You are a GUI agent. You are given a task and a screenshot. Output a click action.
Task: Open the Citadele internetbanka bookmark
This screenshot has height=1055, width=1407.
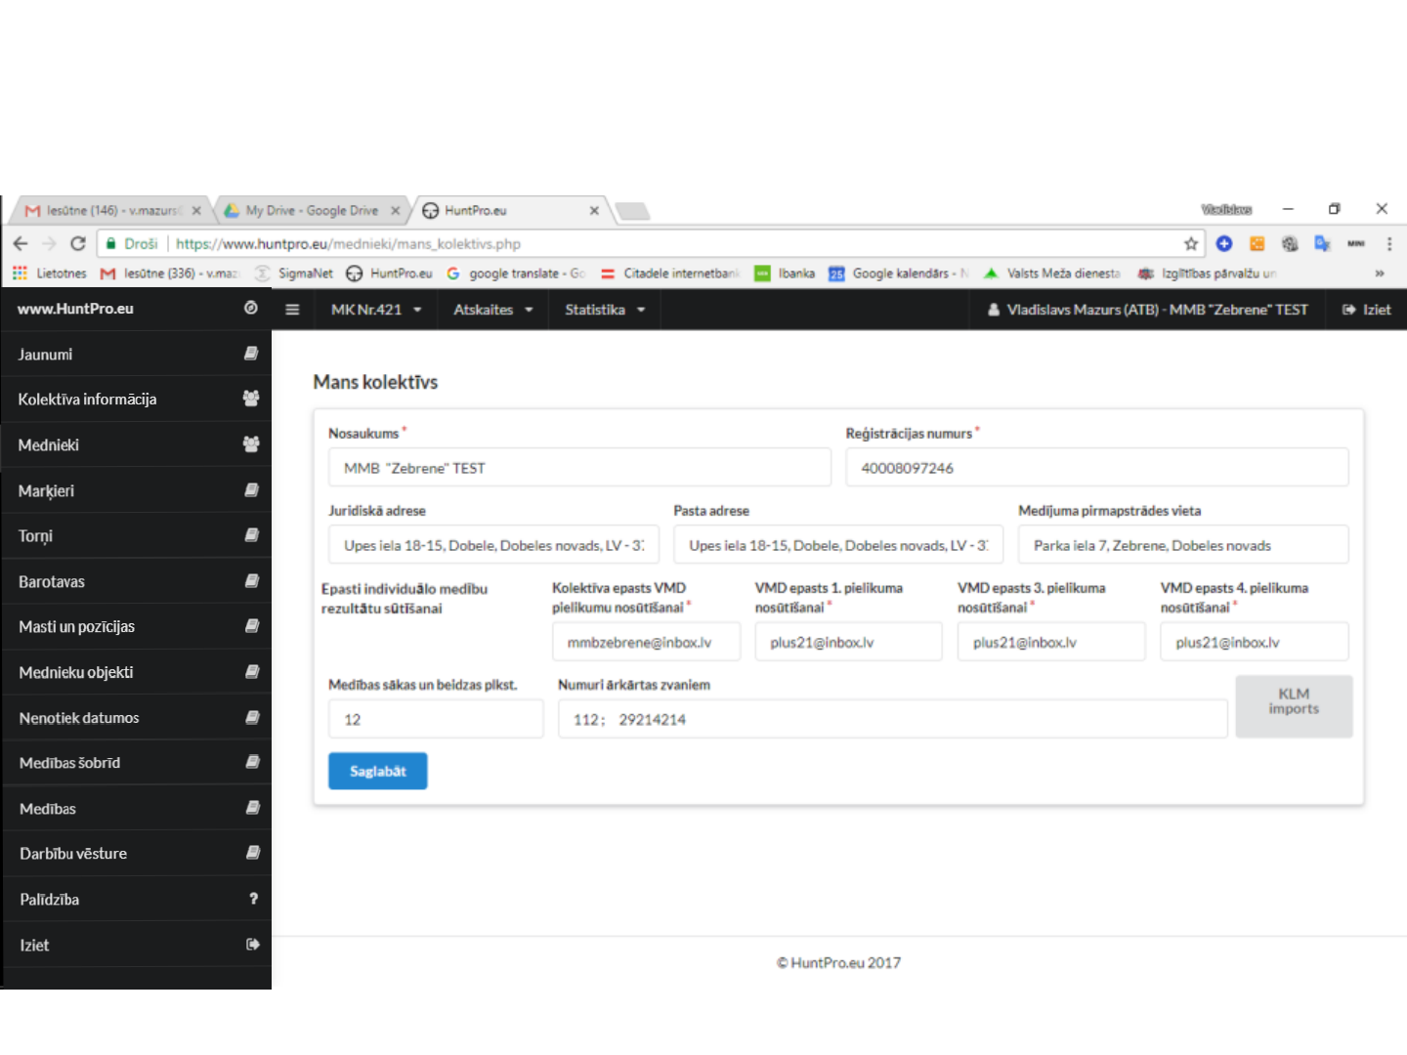pyautogui.click(x=670, y=274)
